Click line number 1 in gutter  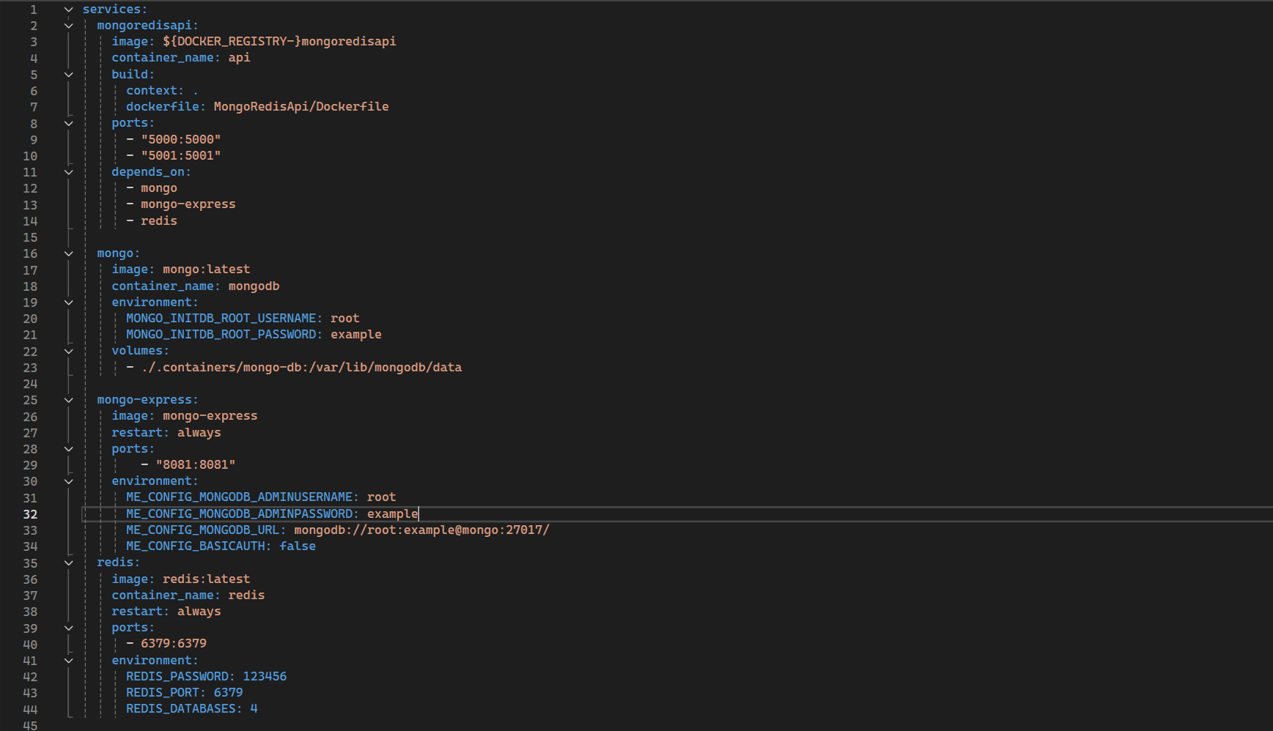tap(34, 10)
